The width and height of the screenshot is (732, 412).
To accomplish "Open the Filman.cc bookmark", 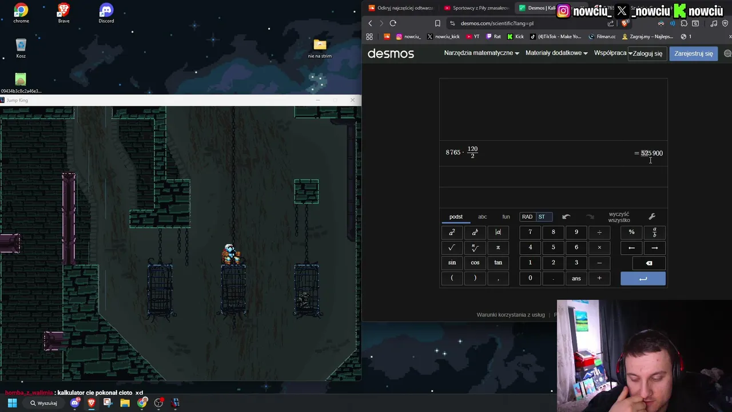I will (602, 37).
